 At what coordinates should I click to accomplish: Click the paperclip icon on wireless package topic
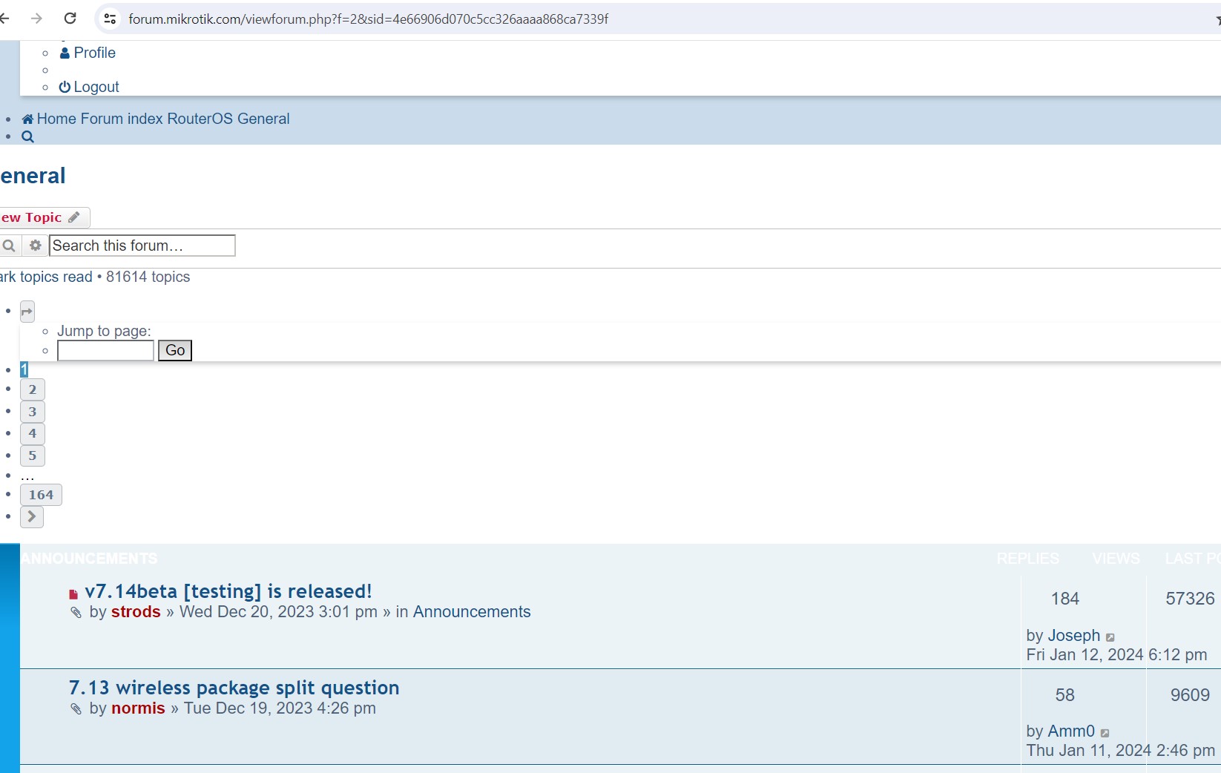click(x=75, y=710)
